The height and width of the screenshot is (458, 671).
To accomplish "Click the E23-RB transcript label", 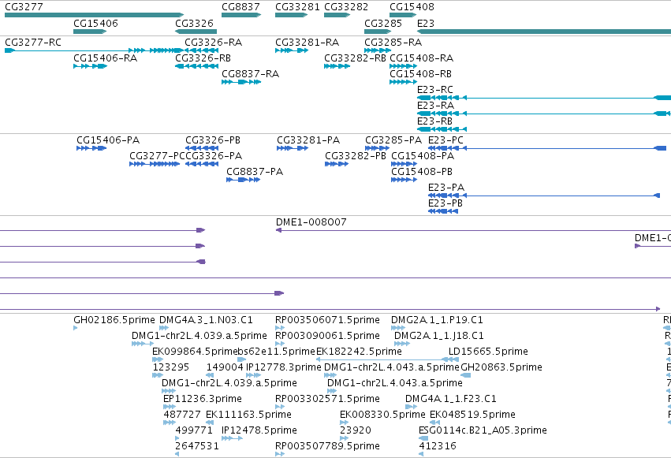I will pos(434,121).
